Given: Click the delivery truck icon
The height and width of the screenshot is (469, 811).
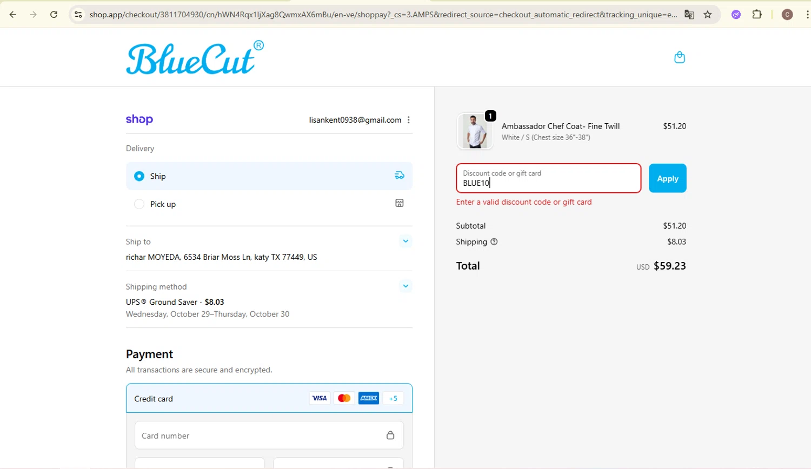Looking at the screenshot, I should pyautogui.click(x=400, y=175).
